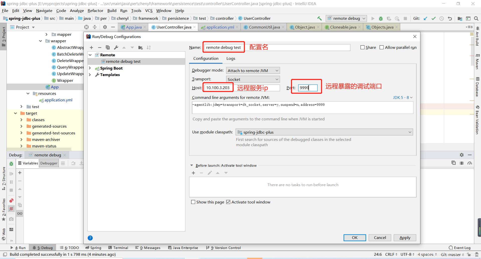The height and width of the screenshot is (259, 481).
Task: Open Use module classpath dropdown
Action: point(324,132)
